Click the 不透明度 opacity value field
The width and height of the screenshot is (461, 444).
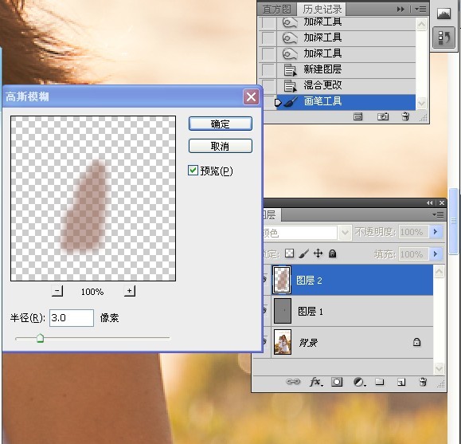click(x=413, y=232)
